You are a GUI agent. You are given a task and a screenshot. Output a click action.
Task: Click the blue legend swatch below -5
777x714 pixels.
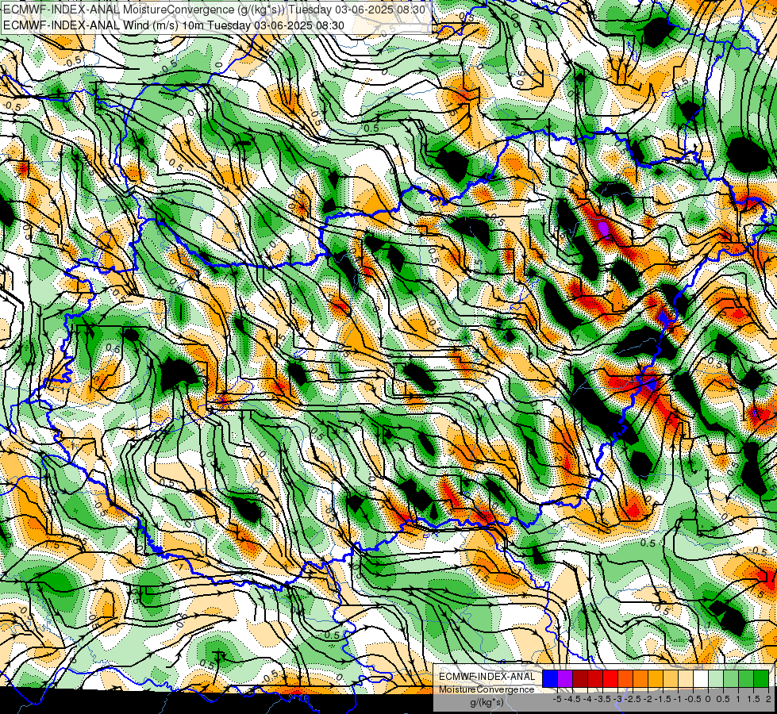(550, 679)
